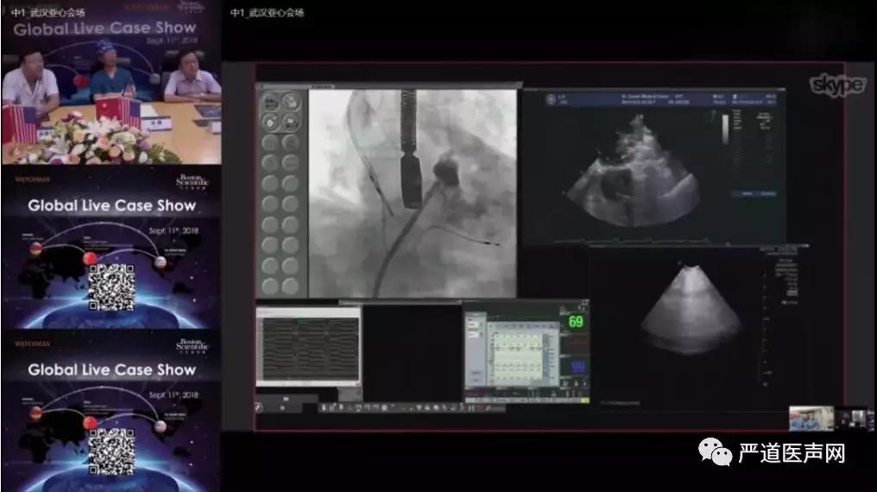Click the top-right icon in the fluoroscopy tool palette
The height and width of the screenshot is (492, 877).
(292, 102)
